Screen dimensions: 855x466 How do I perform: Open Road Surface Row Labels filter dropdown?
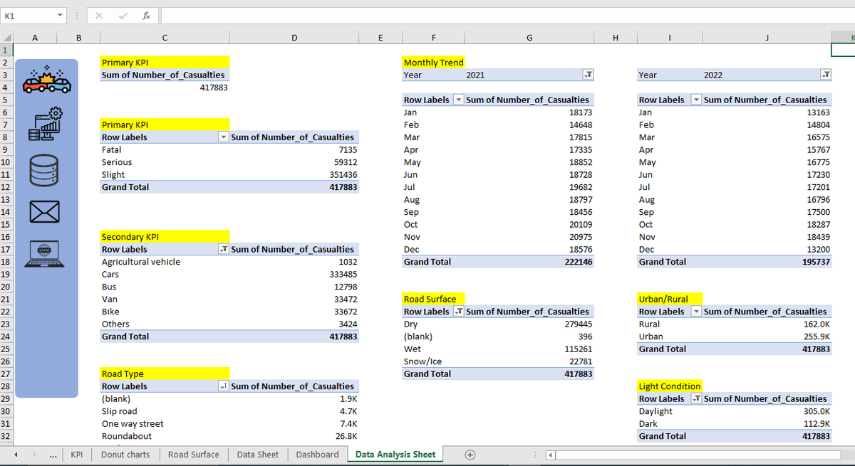[458, 312]
